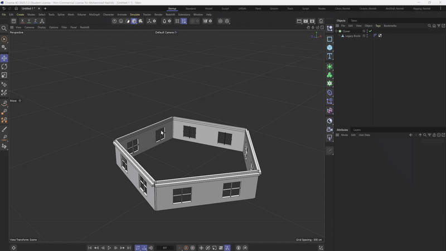The width and height of the screenshot is (446, 251).
Task: Add a new project tab with plus button
Action: tap(45, 8)
